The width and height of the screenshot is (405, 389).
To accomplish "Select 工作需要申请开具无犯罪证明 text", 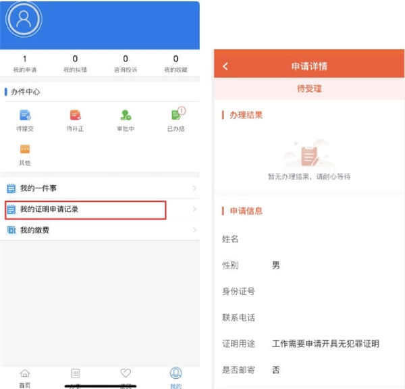I will pos(325,344).
